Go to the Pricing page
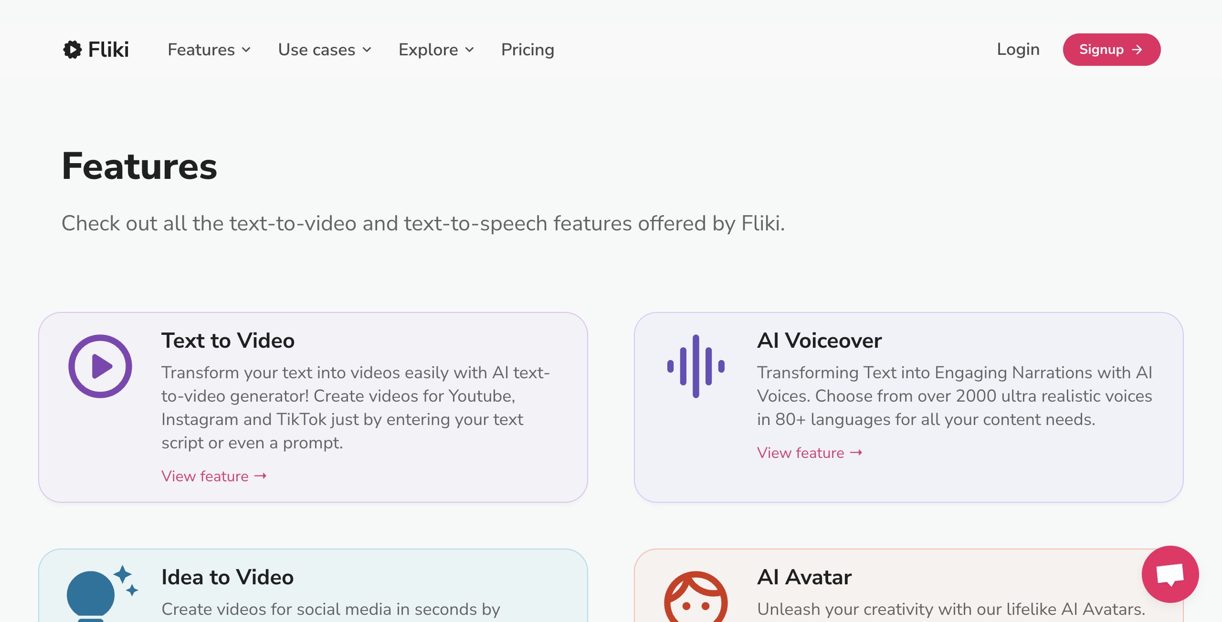Screen dimensions: 1222x622 527,50
